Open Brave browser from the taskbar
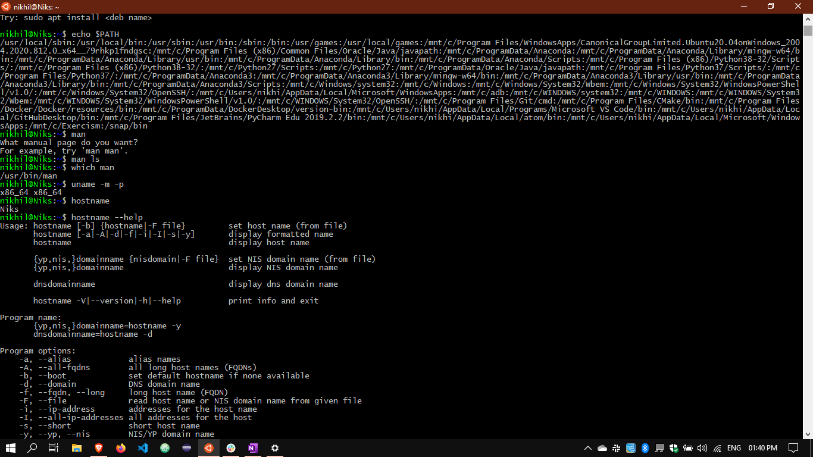 point(99,448)
